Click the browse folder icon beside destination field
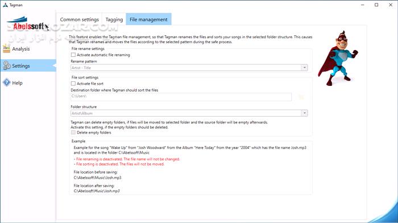 pos(301,97)
